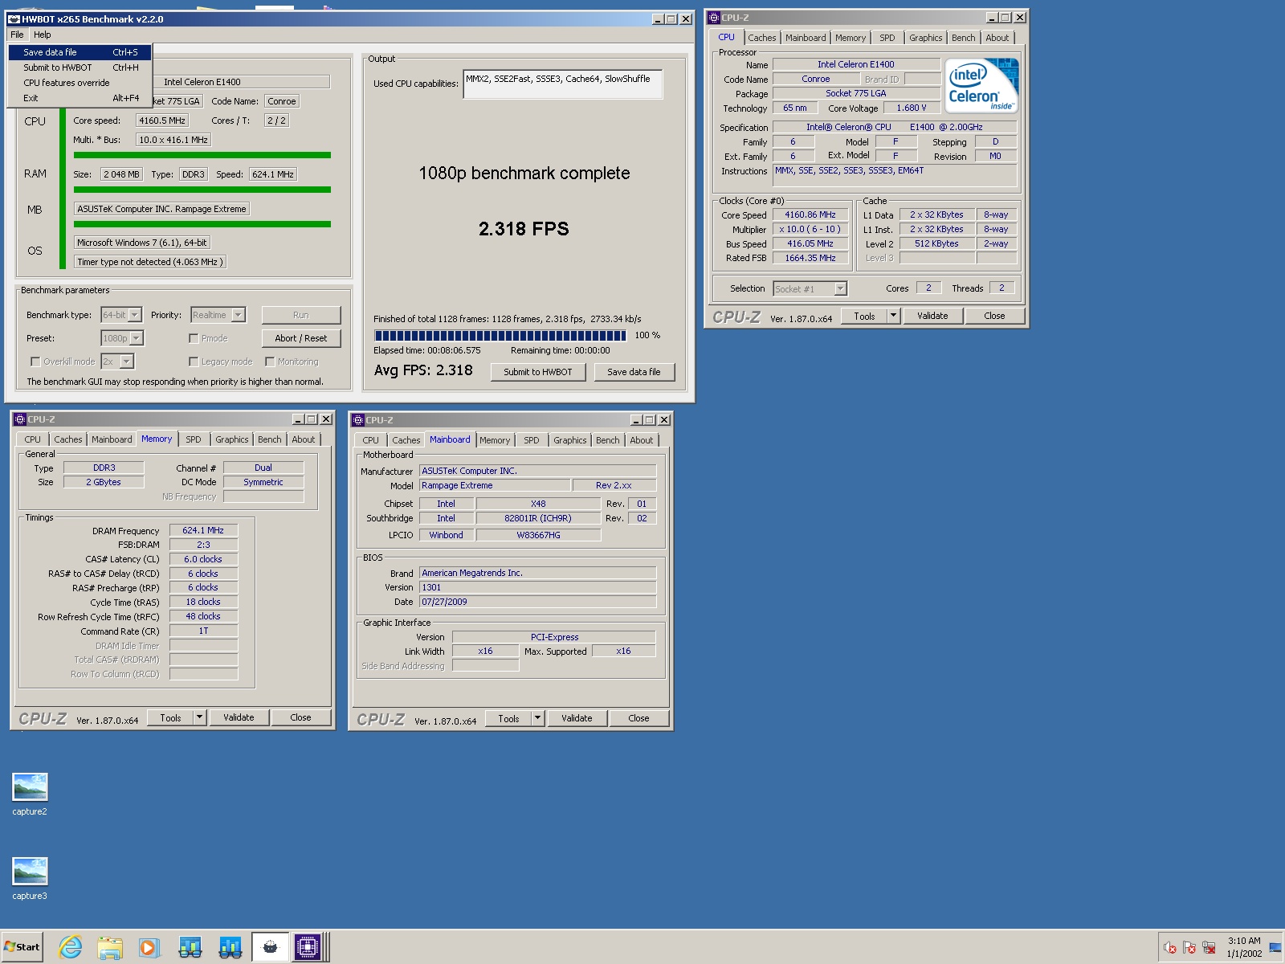The height and width of the screenshot is (964, 1285).
Task: Click the volume muted tray icon
Action: click(1170, 948)
